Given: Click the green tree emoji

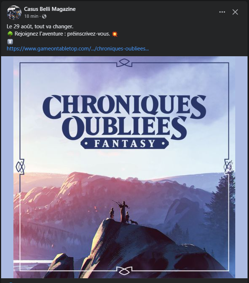Looking at the screenshot, I should tap(10, 34).
